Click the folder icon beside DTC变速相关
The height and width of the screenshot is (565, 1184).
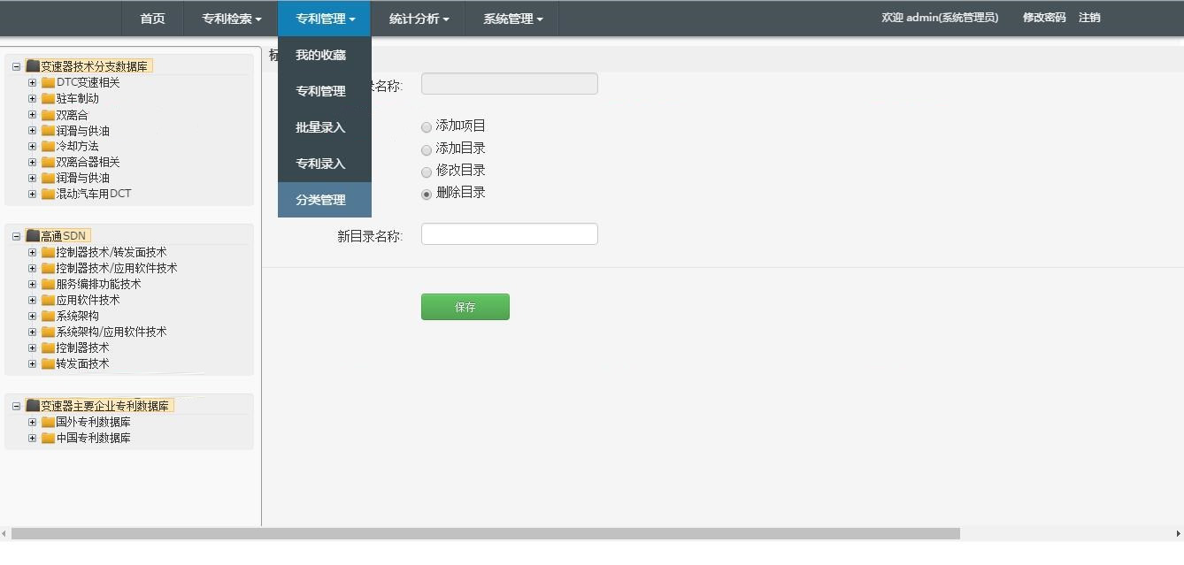[46, 83]
